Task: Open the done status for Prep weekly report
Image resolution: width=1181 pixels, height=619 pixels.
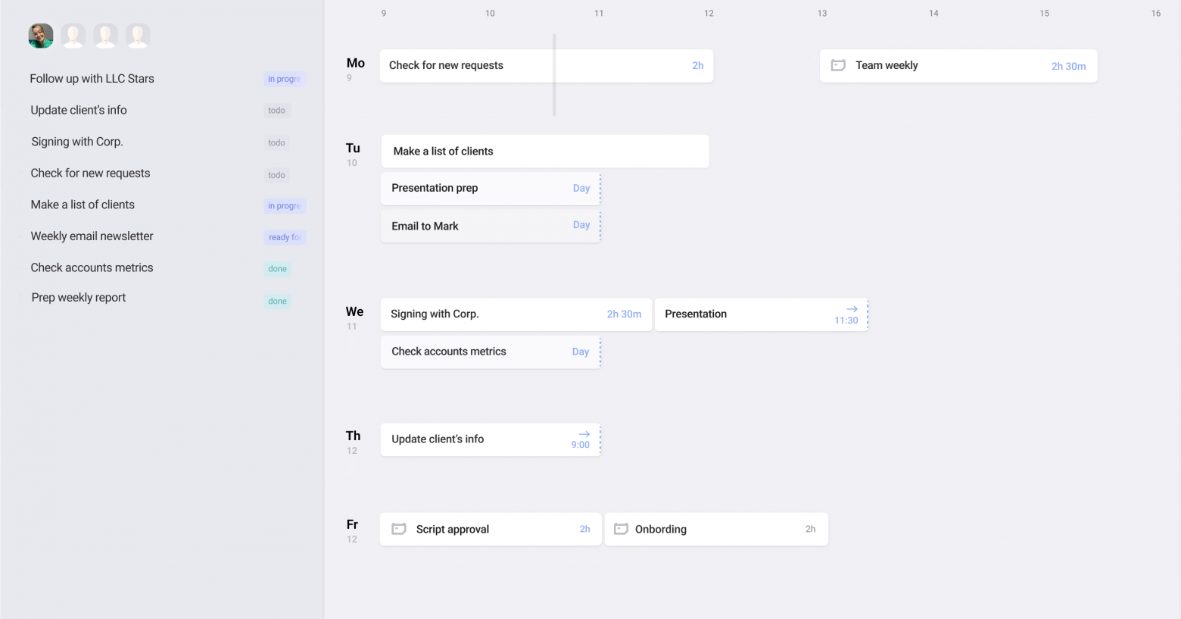Action: (x=277, y=301)
